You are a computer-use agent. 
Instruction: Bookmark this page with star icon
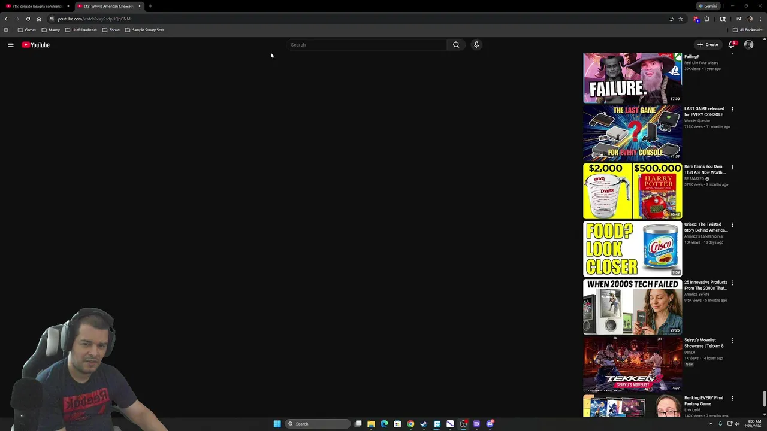click(681, 19)
